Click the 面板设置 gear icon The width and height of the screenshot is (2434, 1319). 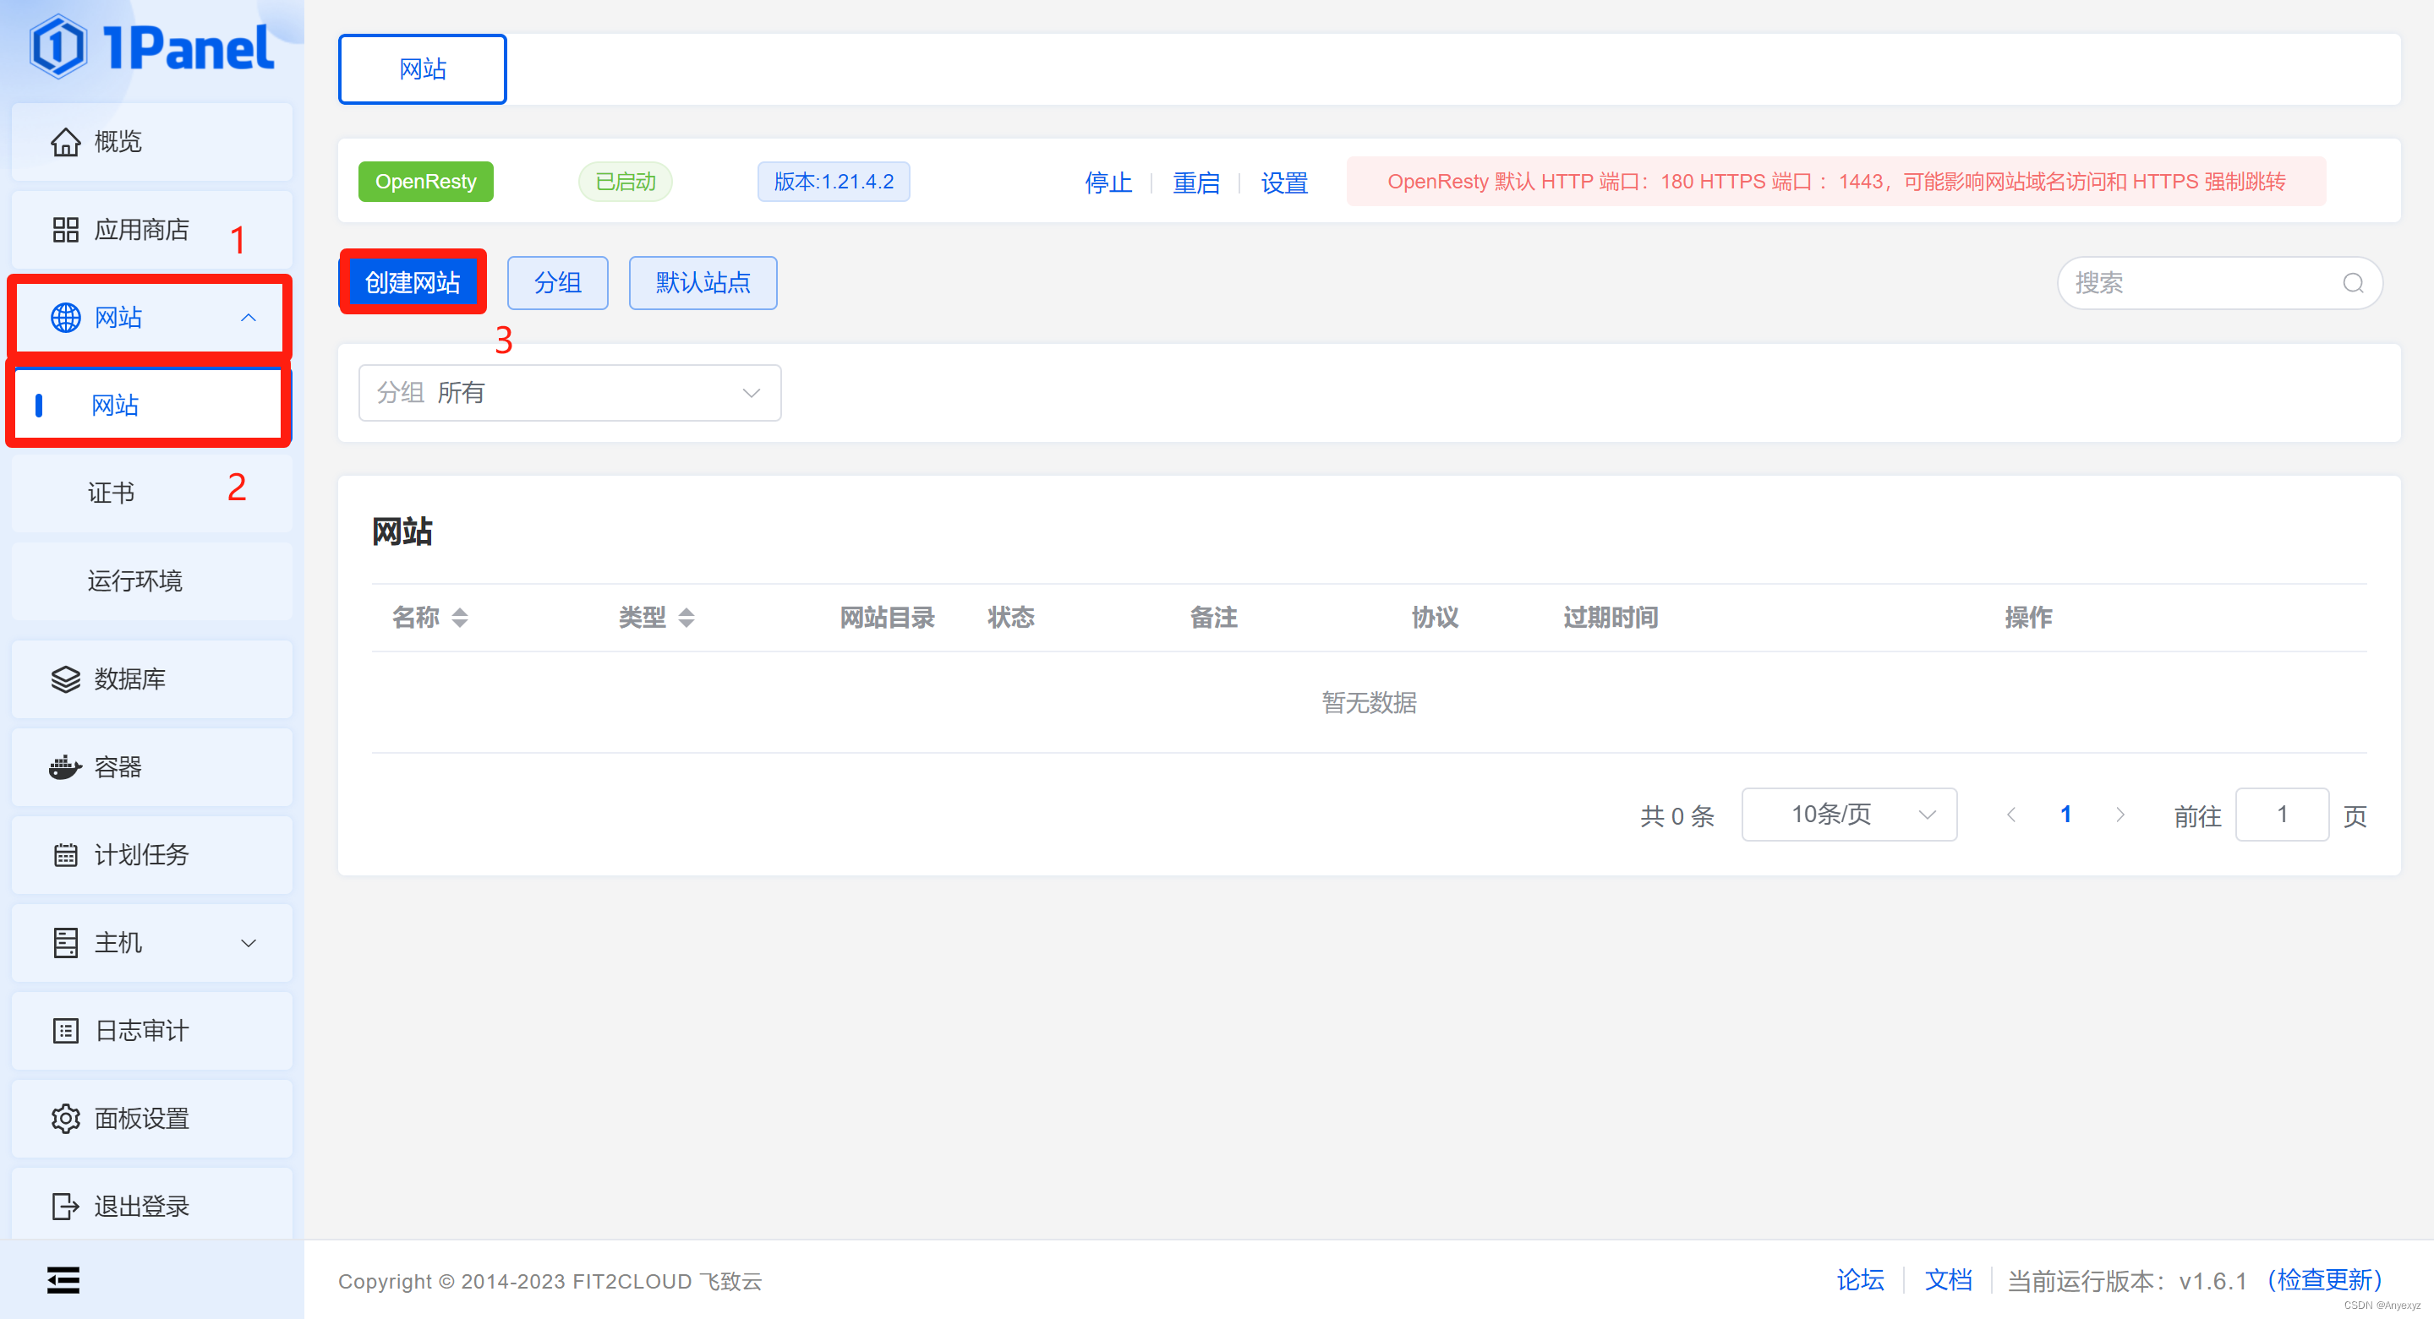point(65,1118)
